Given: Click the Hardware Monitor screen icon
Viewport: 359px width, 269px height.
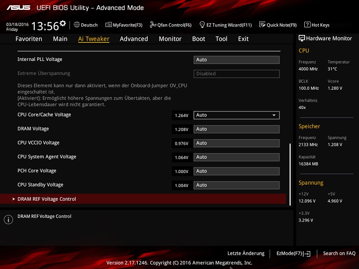Looking at the screenshot, I should point(302,38).
